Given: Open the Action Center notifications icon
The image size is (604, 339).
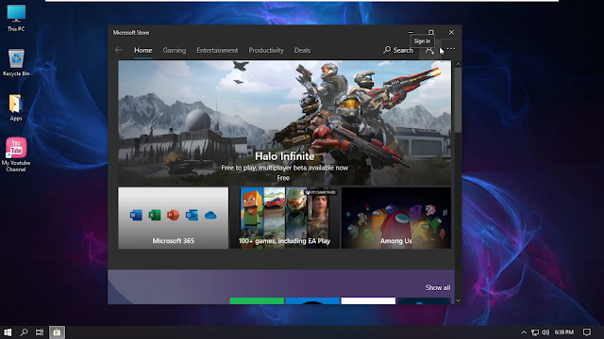Looking at the screenshot, I should tap(587, 332).
